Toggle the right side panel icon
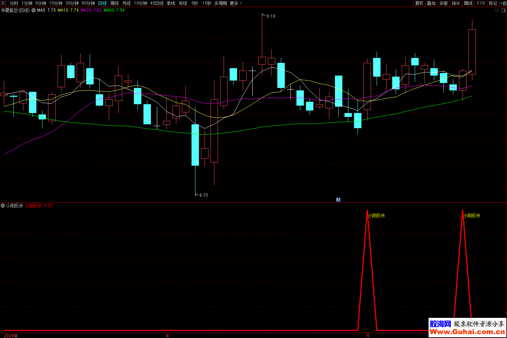The height and width of the screenshot is (338, 507). coord(503,11)
